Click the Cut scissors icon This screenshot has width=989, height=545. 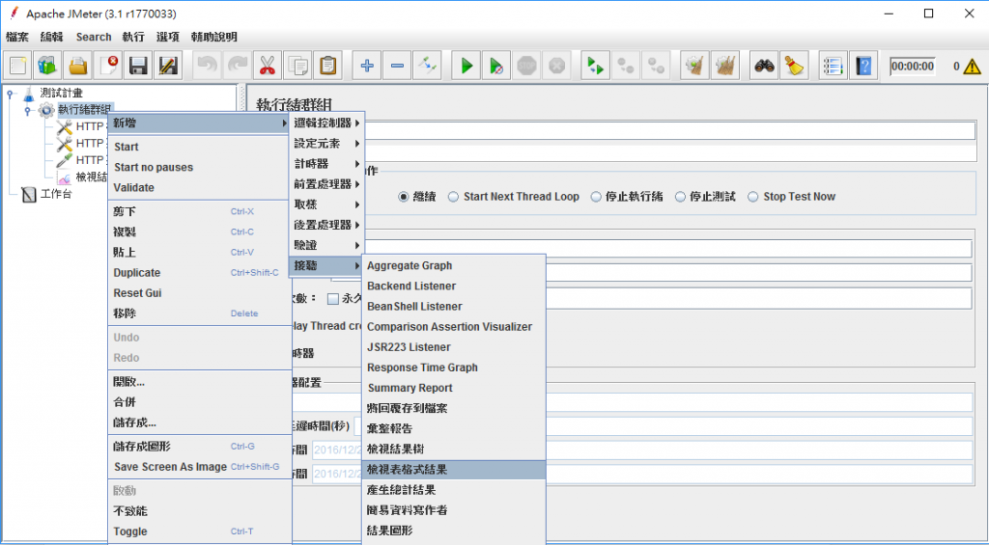[x=268, y=66]
